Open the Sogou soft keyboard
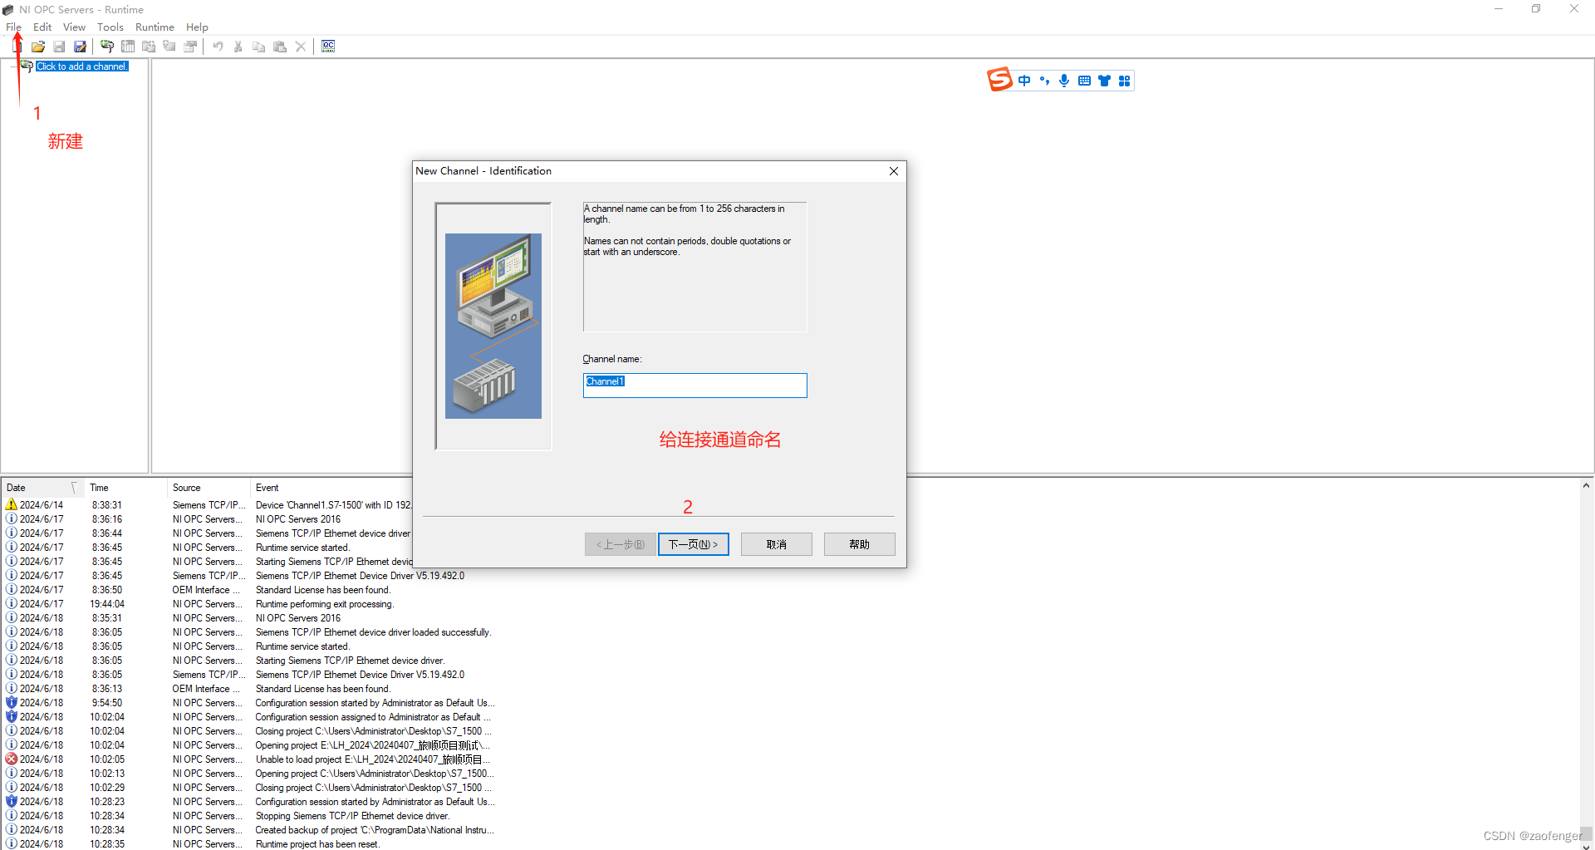The height and width of the screenshot is (850, 1595). coord(1084,80)
